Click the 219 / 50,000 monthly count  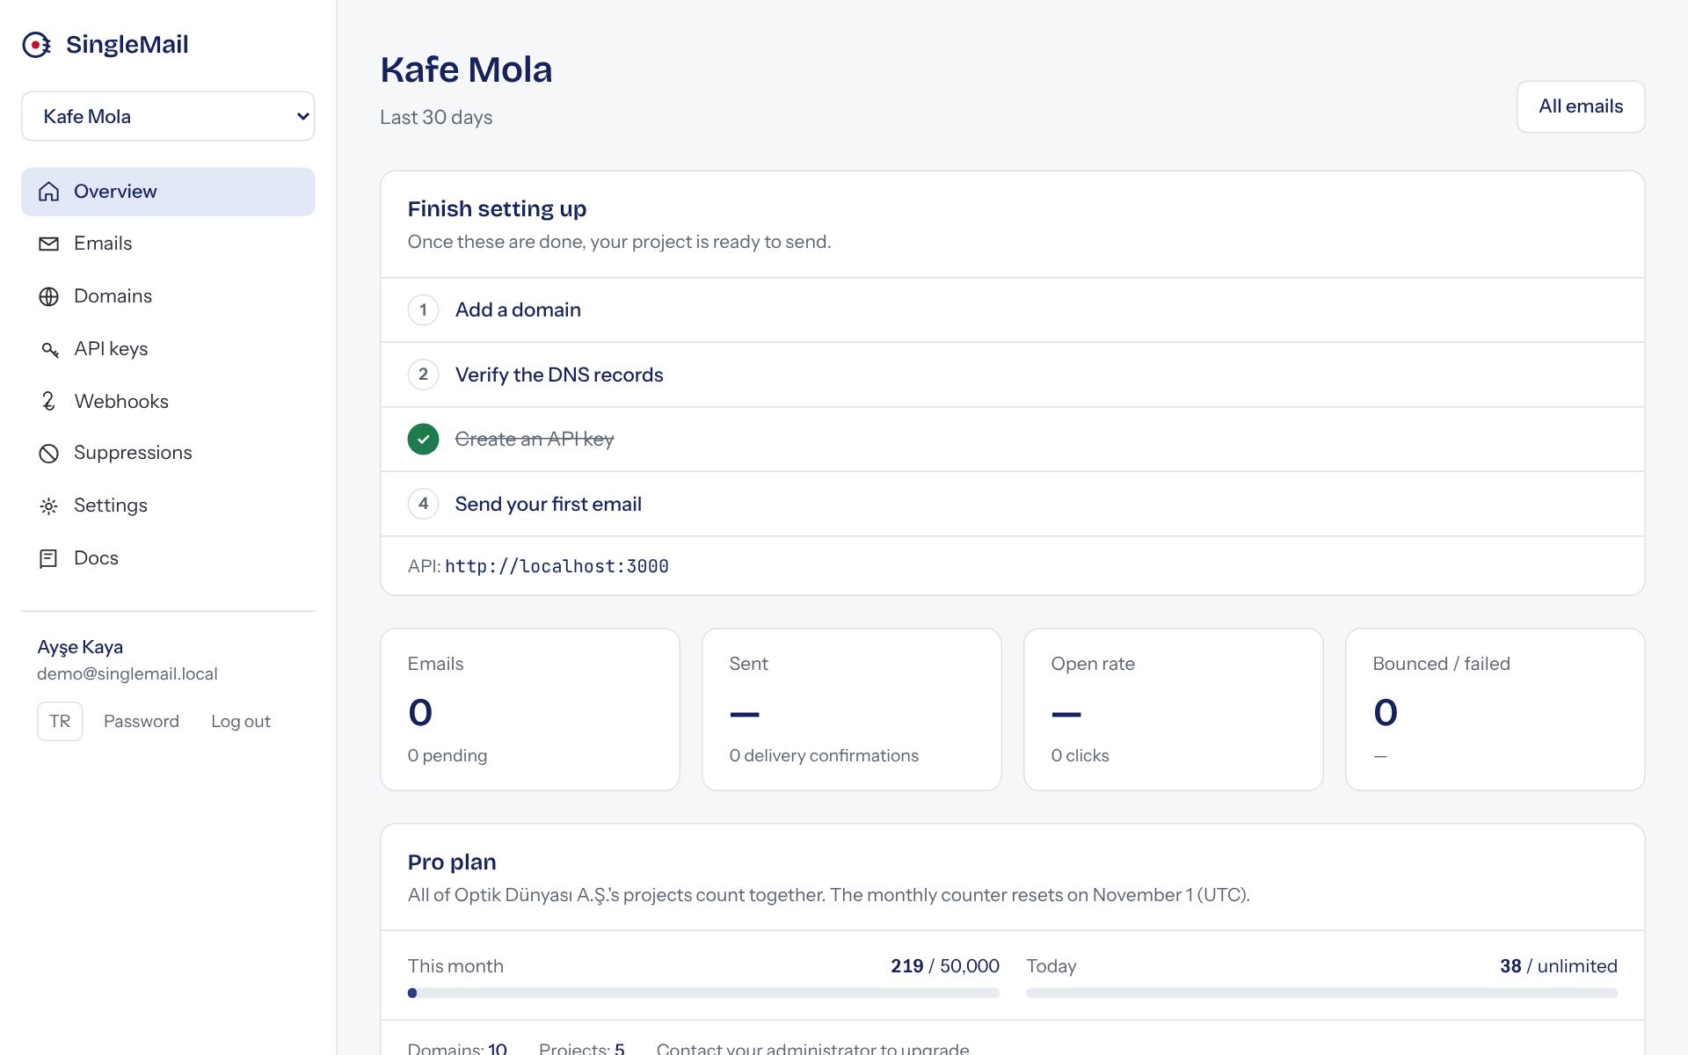[x=945, y=966]
